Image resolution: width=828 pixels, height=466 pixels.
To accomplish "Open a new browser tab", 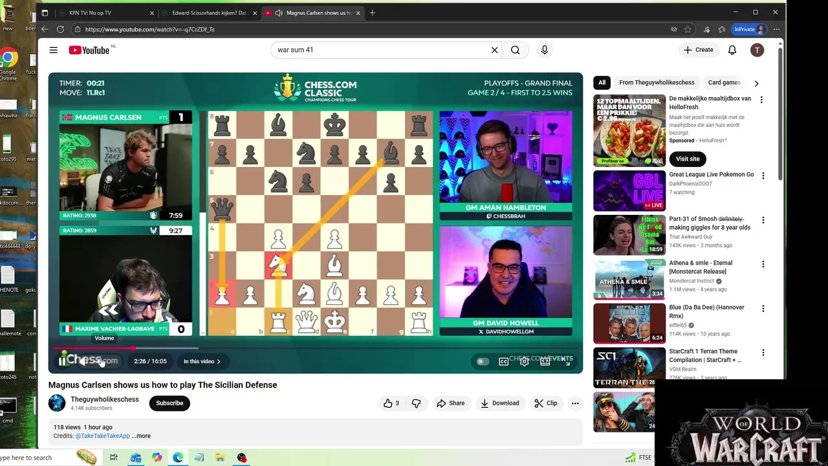I will point(372,13).
